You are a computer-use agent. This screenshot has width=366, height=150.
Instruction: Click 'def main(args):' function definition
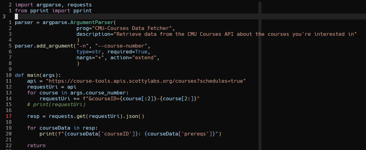[x=38, y=75]
